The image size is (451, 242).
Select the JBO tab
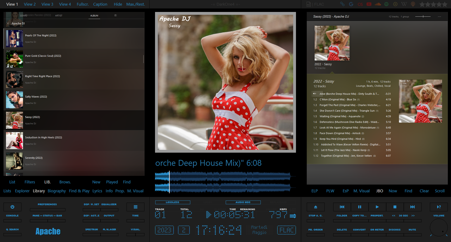pos(379,191)
